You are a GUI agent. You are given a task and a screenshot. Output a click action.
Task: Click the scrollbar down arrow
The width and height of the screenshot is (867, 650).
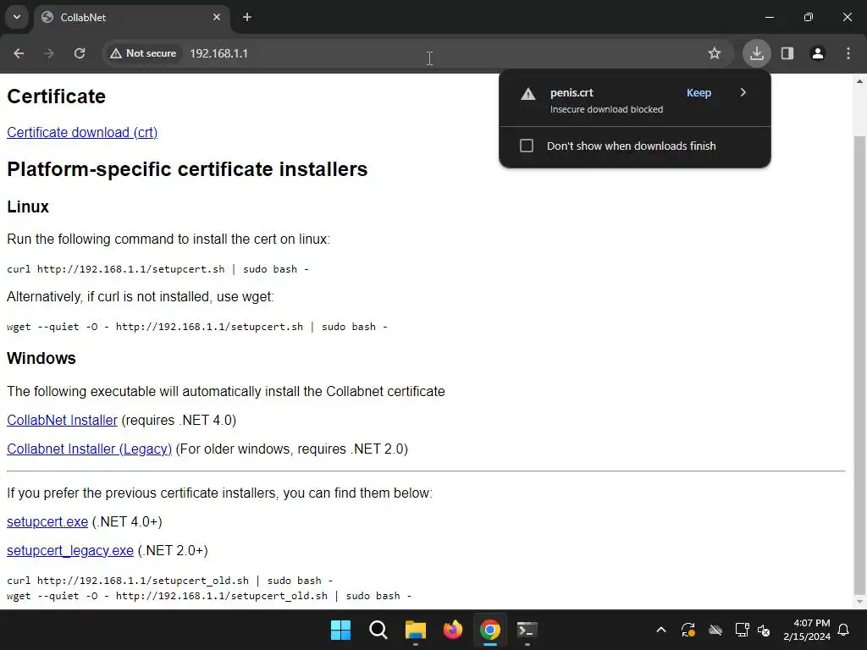pos(859,602)
